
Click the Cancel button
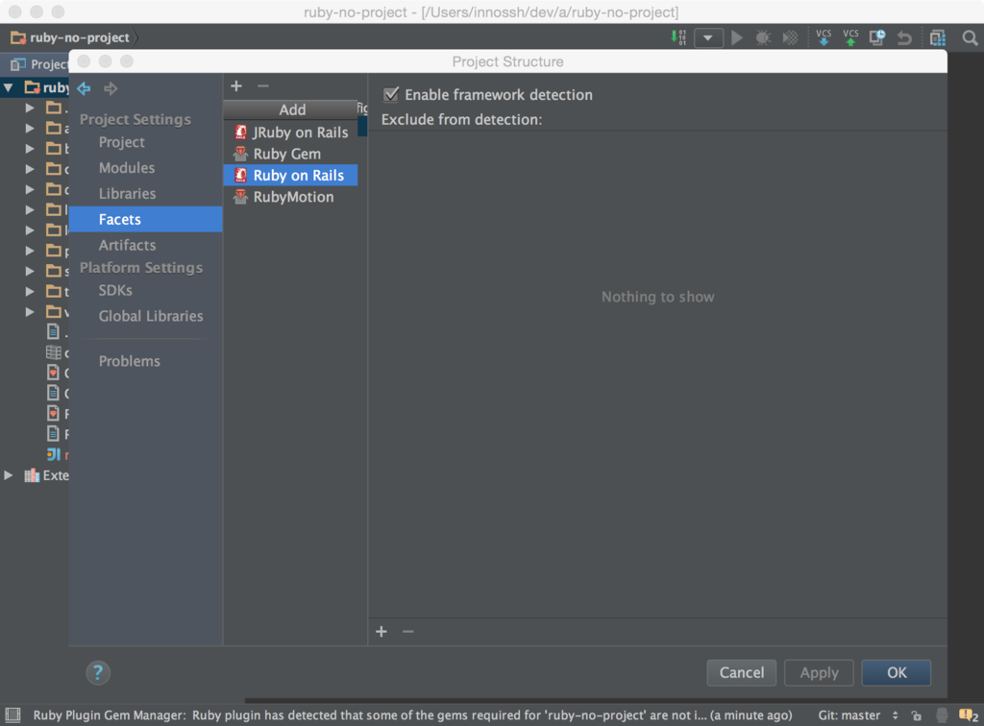pyautogui.click(x=742, y=673)
